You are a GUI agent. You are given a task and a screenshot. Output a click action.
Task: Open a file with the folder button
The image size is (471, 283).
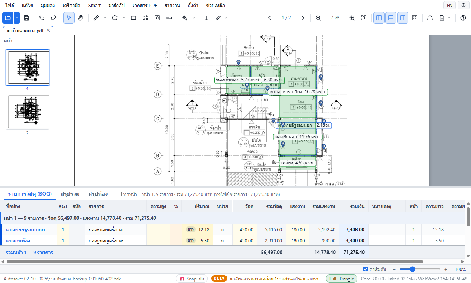8,18
